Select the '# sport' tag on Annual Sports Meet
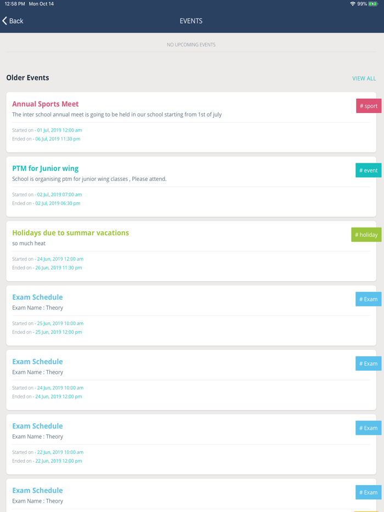384x512 pixels. (368, 106)
